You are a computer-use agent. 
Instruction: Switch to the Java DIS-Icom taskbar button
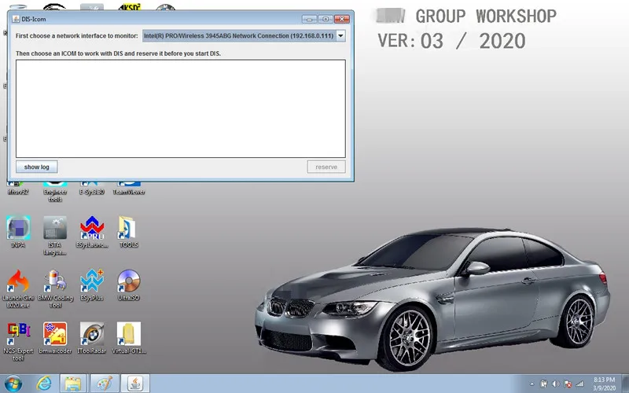[135, 384]
